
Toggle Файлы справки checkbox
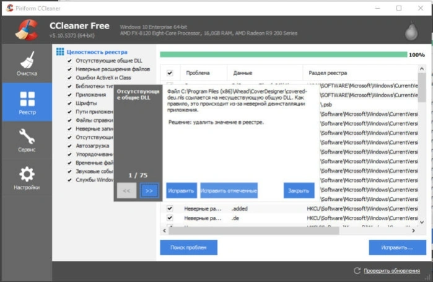point(69,120)
